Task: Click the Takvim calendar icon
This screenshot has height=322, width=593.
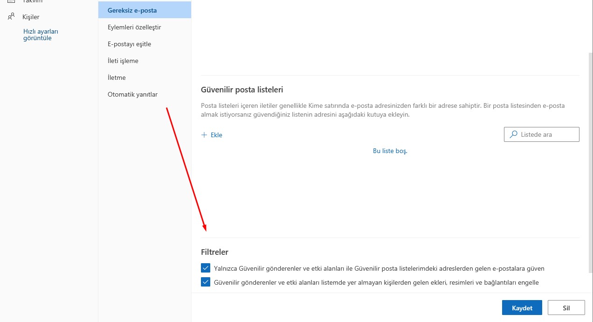Action: (x=10, y=1)
